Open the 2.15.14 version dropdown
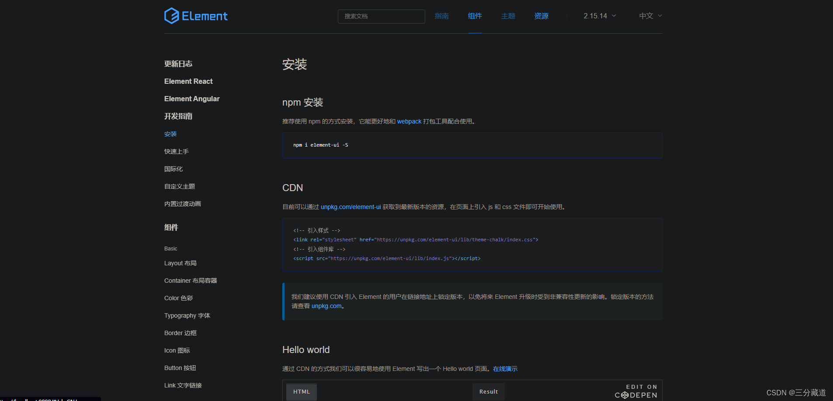This screenshot has width=833, height=401. pyautogui.click(x=598, y=16)
